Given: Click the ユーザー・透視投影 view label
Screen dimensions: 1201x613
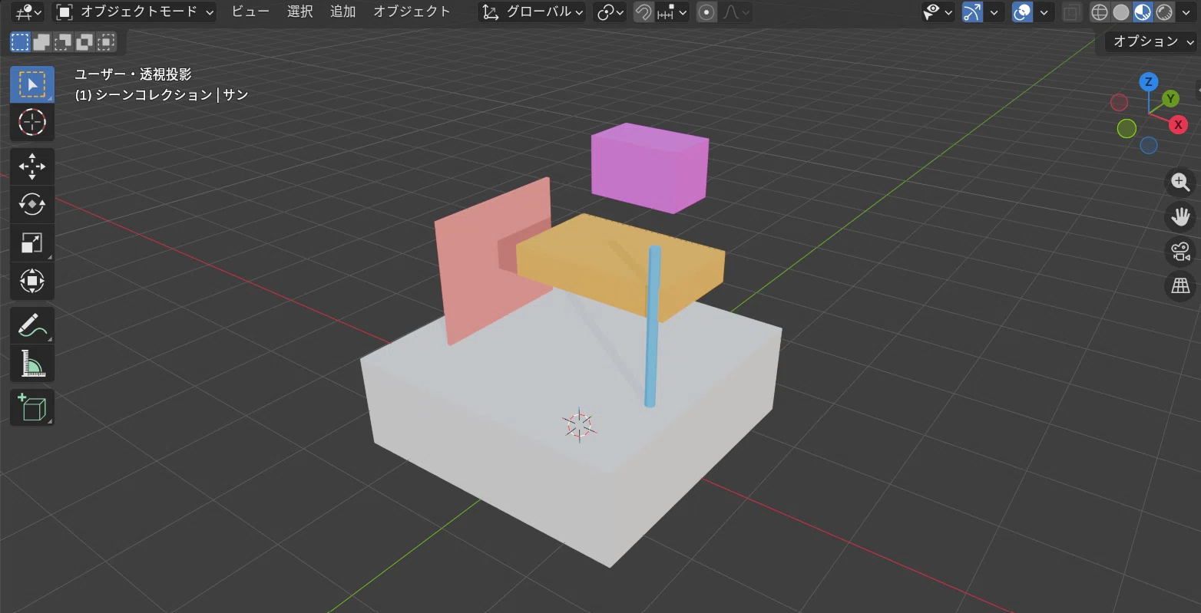Looking at the screenshot, I should 133,74.
